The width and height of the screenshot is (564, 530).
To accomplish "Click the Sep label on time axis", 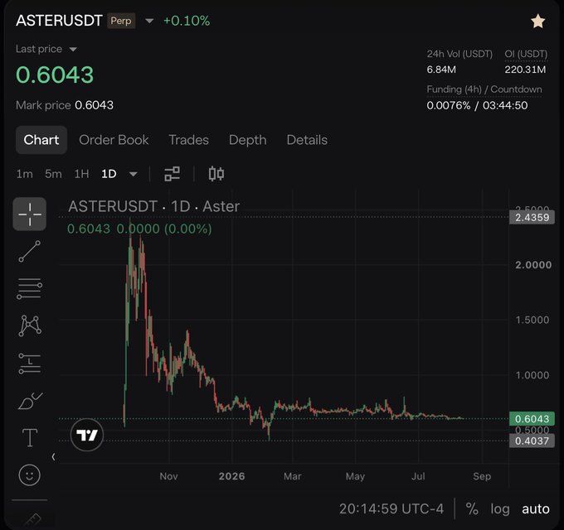I will coord(482,476).
